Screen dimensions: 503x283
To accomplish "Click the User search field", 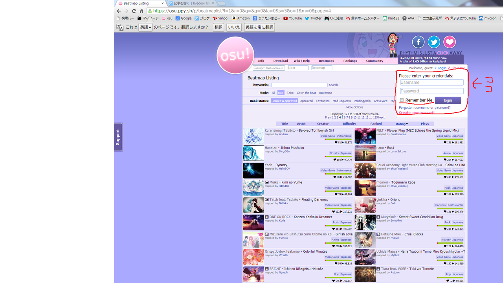I will [x=298, y=68].
